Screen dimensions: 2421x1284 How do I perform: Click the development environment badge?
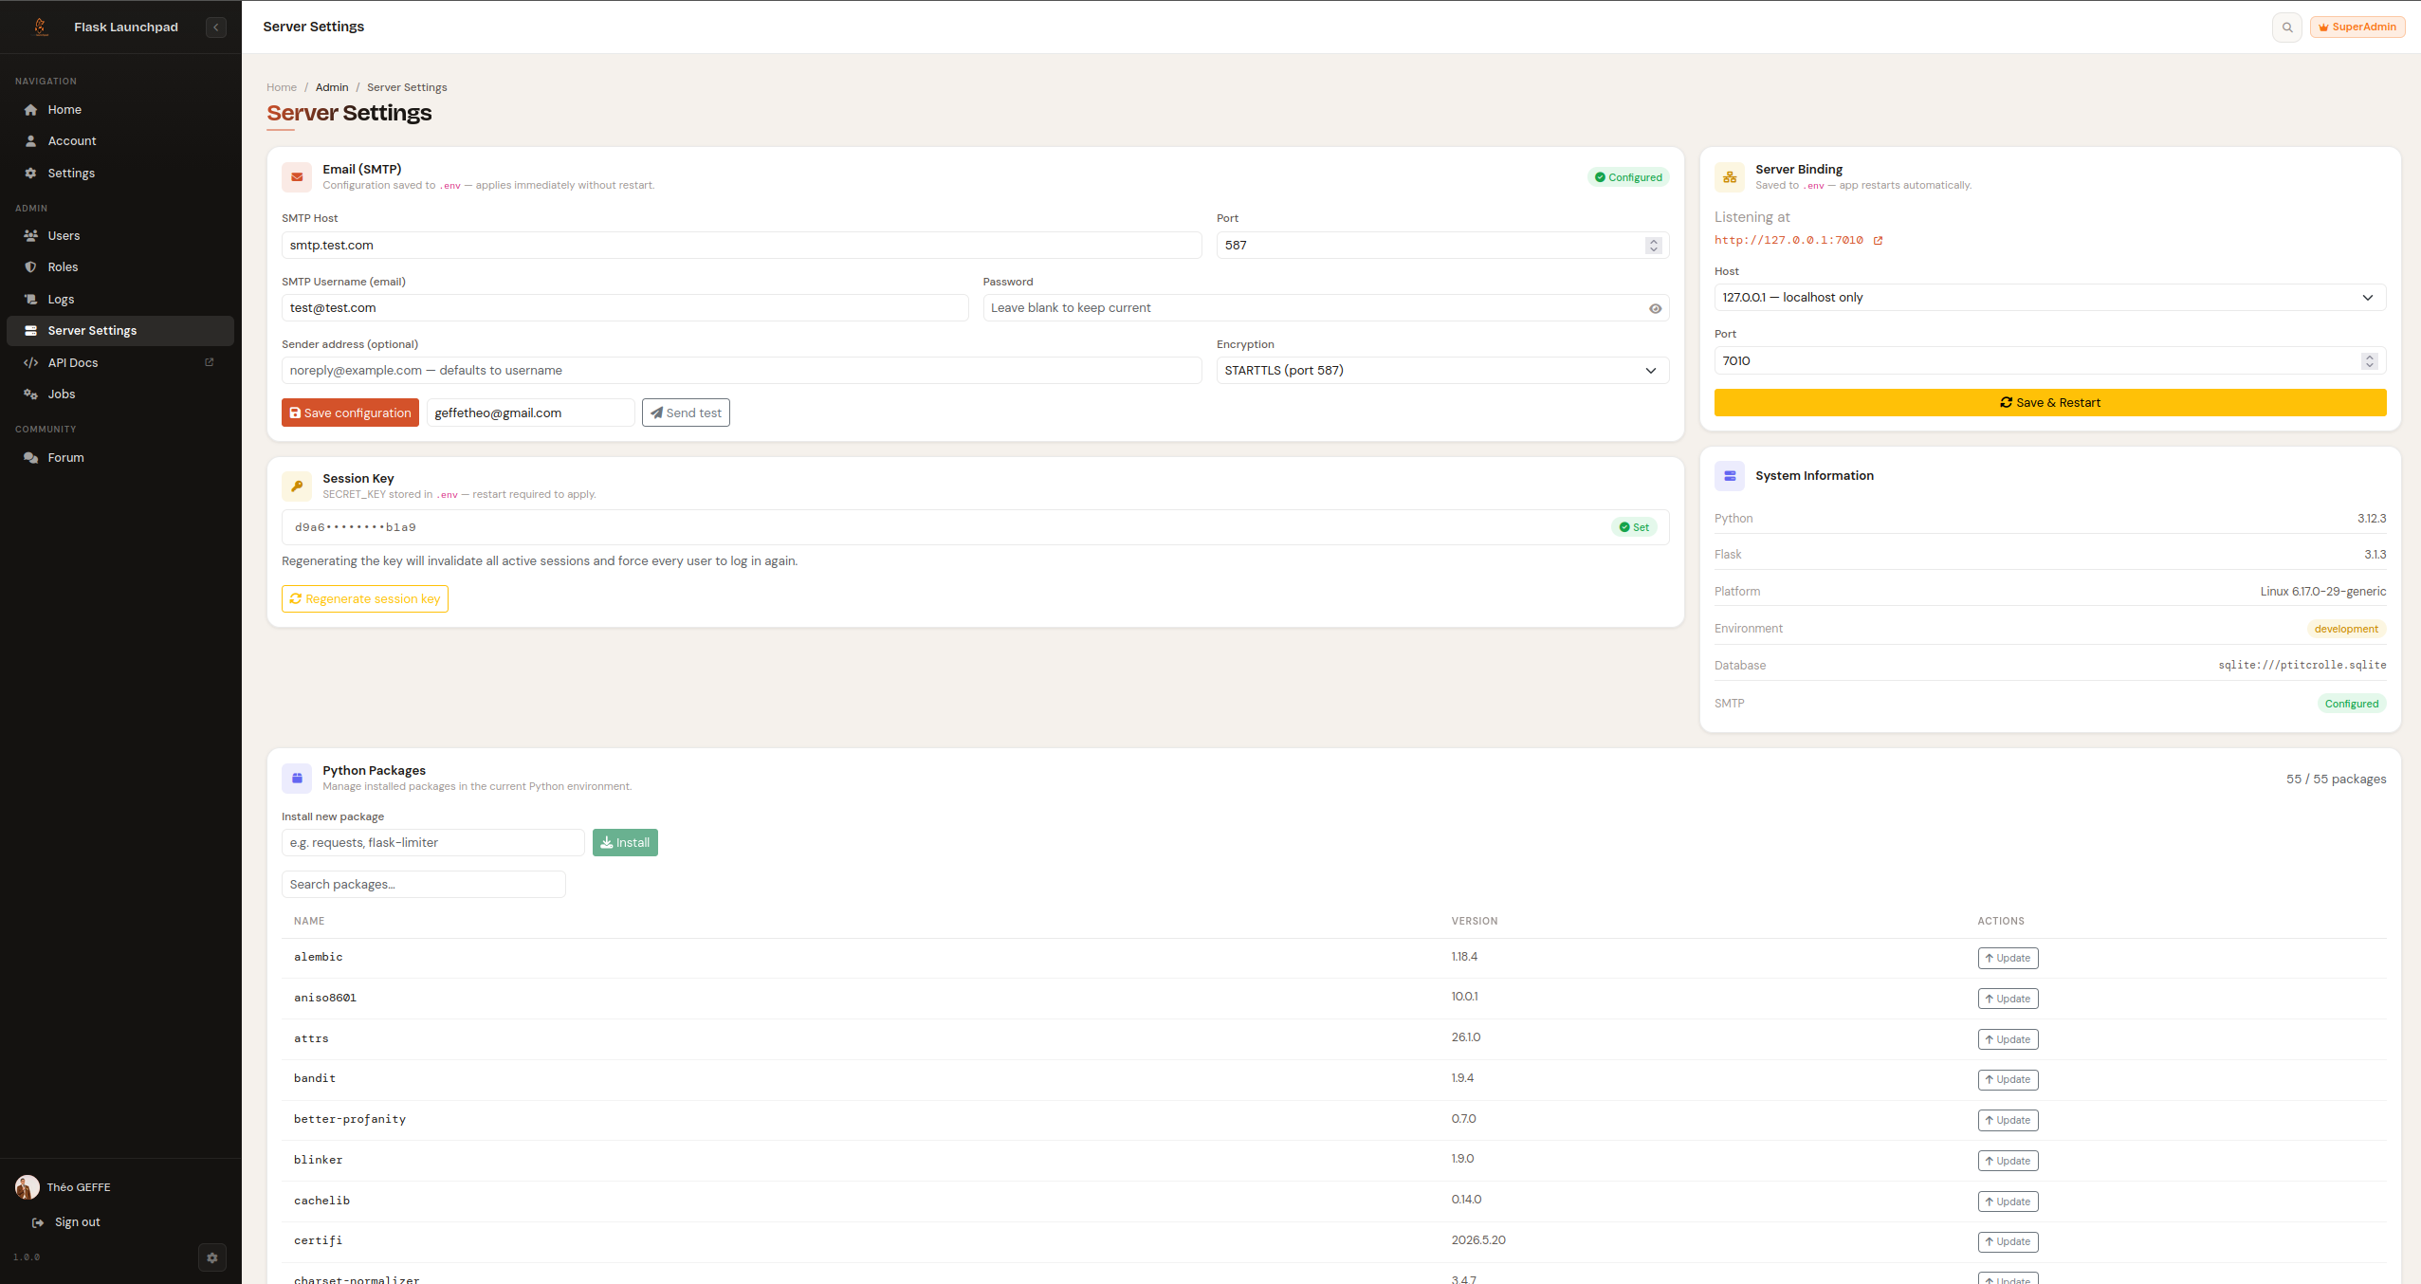pos(2346,630)
